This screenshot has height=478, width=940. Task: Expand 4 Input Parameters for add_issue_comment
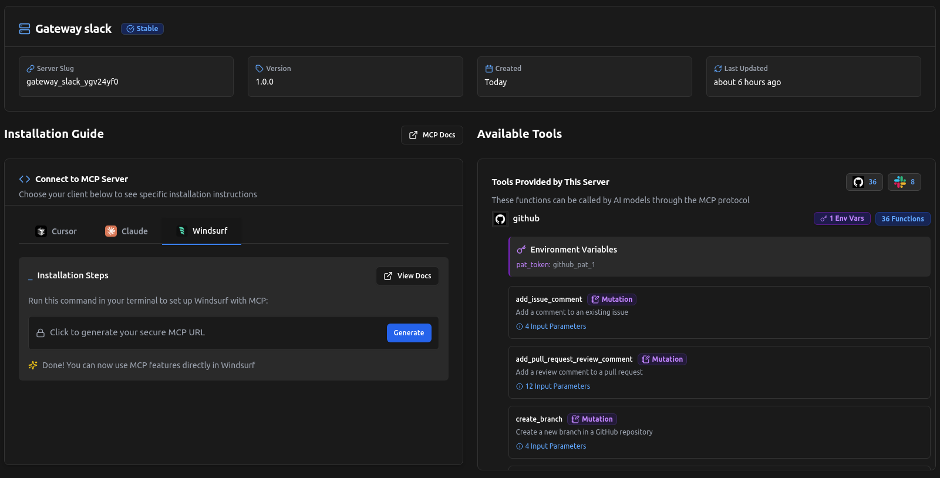point(551,326)
